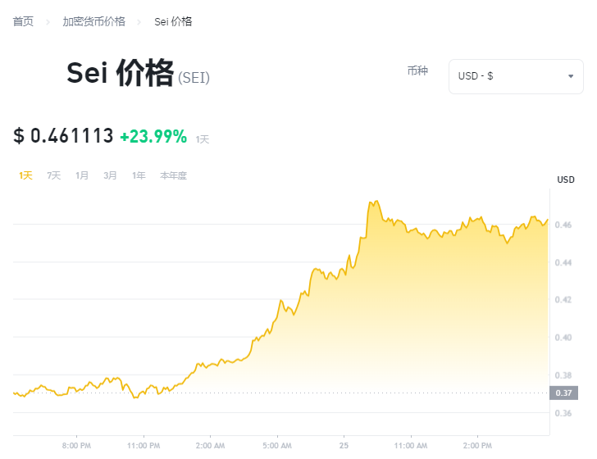Click the 5:00 AM time axis label
Screen dimensions: 597x459
tap(276, 446)
